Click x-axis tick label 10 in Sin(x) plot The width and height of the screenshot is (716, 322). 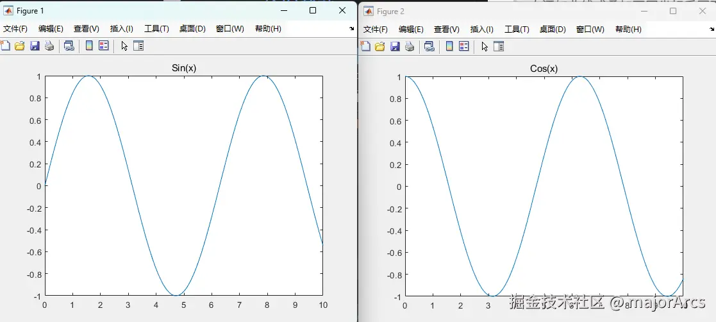tap(323, 305)
